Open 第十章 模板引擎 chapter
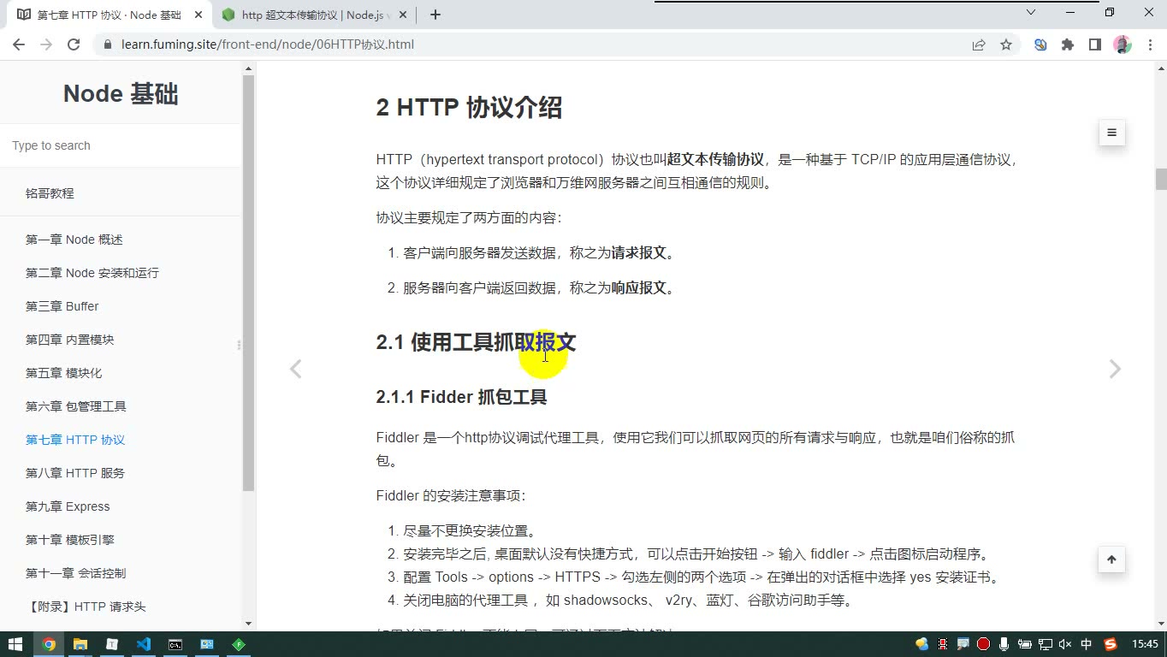 click(x=70, y=540)
